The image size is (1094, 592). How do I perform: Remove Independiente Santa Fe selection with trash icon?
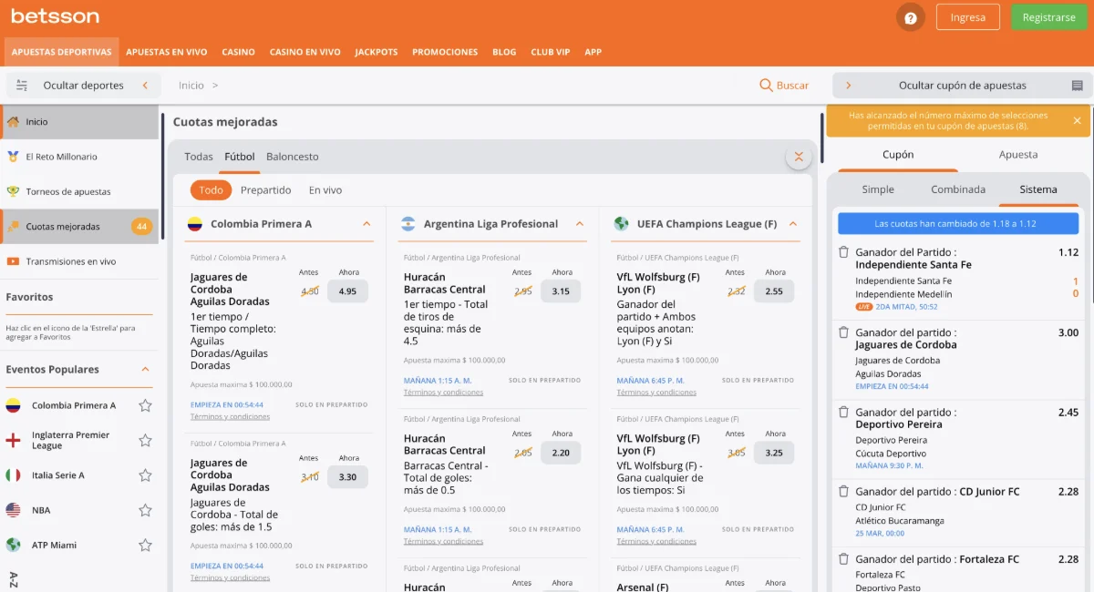tap(844, 252)
